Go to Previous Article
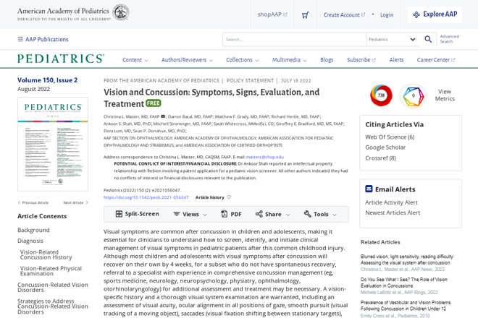Image resolution: width=478 pixels, height=318 pixels. click(x=33, y=202)
